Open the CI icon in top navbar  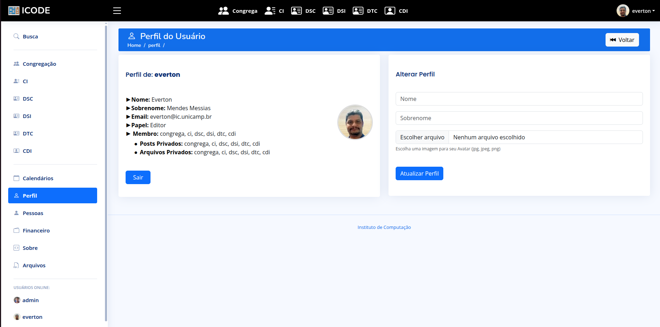(270, 11)
